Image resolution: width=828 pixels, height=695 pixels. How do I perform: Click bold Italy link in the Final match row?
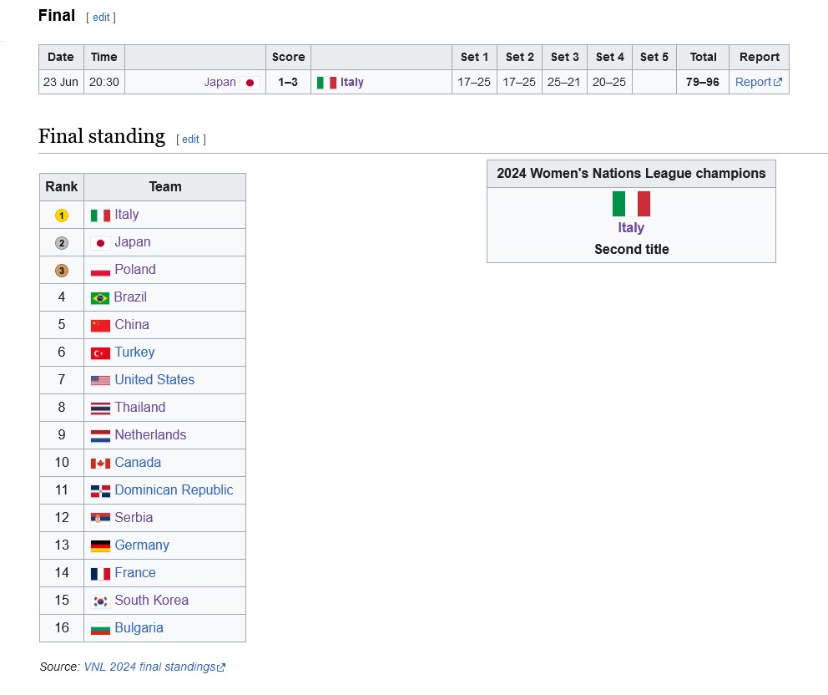pos(351,82)
